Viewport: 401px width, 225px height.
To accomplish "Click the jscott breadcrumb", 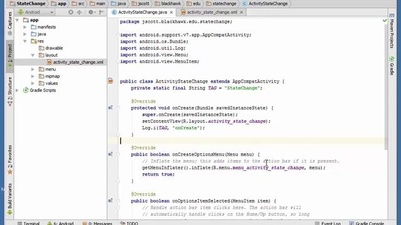I will coord(140,4).
